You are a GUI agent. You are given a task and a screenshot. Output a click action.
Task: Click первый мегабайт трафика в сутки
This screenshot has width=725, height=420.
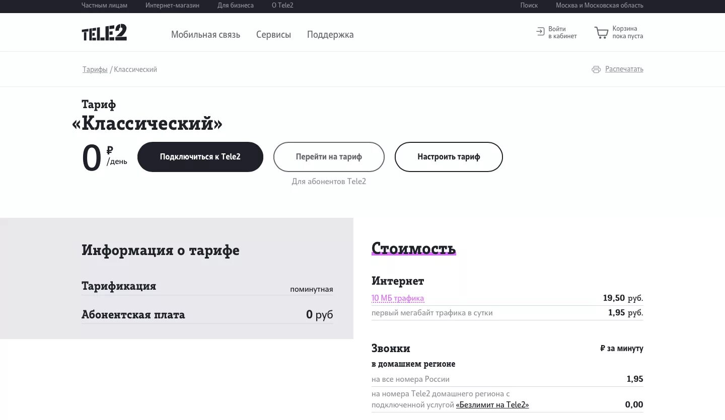[432, 313]
